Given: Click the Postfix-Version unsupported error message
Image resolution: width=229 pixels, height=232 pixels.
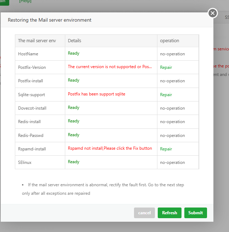Looking at the screenshot, I should point(110,67).
